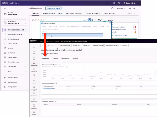Expand the Troubleshoot menu chevron
The width and height of the screenshot is (157, 117).
(25, 67)
